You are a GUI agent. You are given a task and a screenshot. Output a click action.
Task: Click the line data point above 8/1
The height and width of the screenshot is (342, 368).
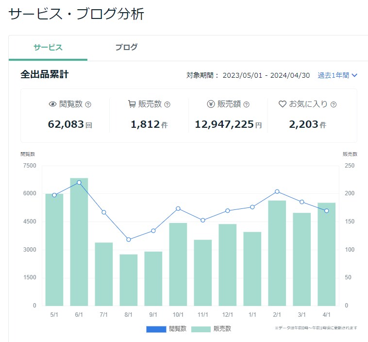pyautogui.click(x=129, y=239)
